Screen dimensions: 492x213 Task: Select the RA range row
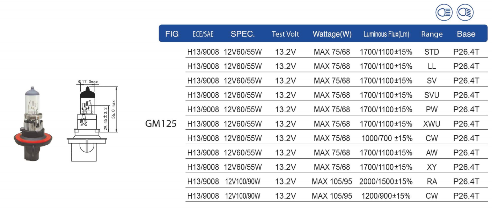click(x=337, y=181)
